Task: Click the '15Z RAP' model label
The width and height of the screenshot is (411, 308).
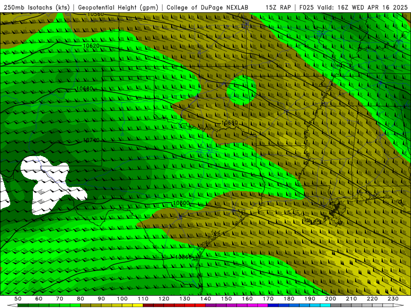Action: tap(278, 8)
